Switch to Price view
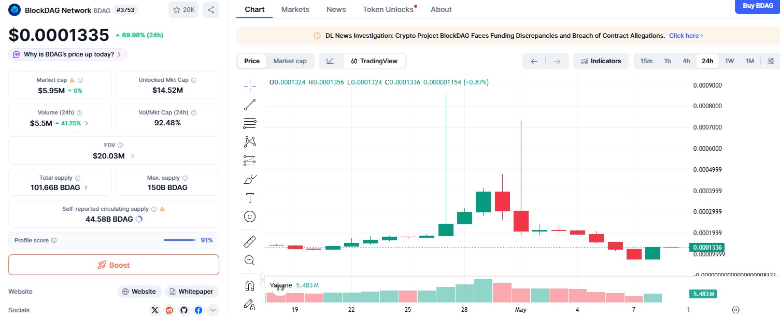Viewport: 780px width, 318px height. click(x=252, y=61)
